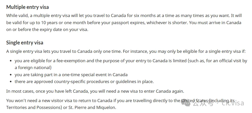The image size is (252, 113).
Task: Click the "Multiple entry visa" heading
Action: tap(27, 7)
